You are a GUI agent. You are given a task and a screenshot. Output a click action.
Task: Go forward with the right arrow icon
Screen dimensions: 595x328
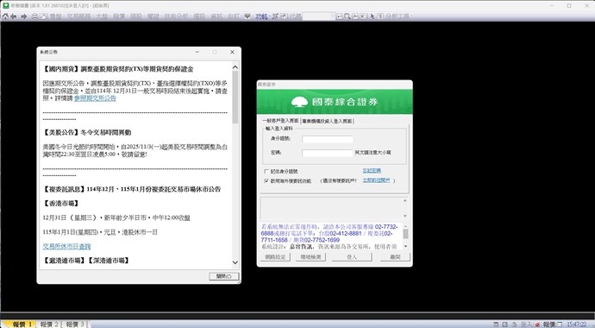click(x=23, y=16)
